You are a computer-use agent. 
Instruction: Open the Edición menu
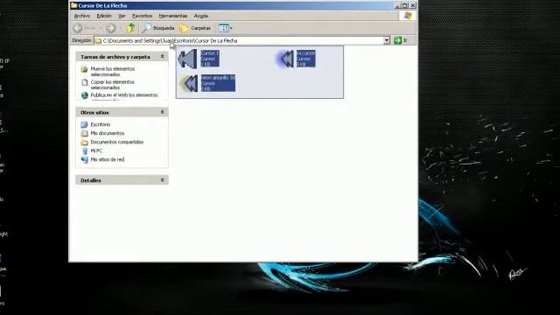104,16
